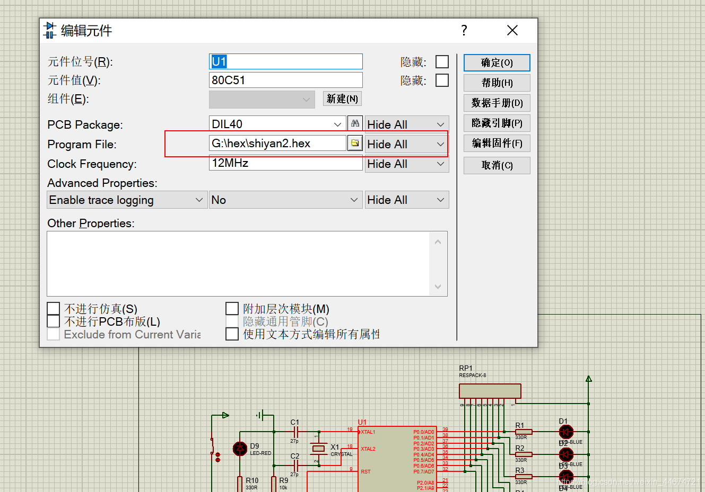
Task: Click the 取消(C) cancel button
Action: [497, 165]
